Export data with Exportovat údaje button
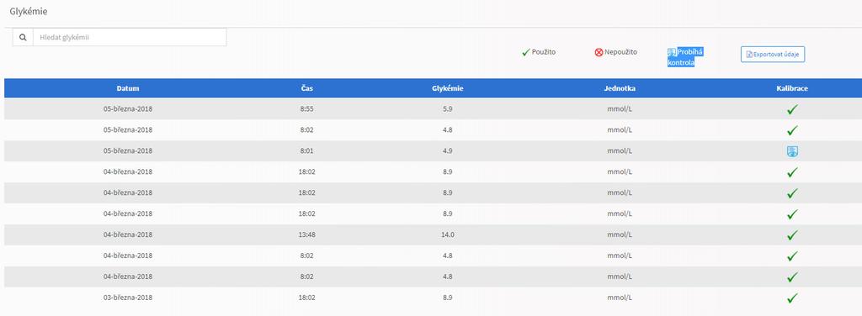 [773, 55]
